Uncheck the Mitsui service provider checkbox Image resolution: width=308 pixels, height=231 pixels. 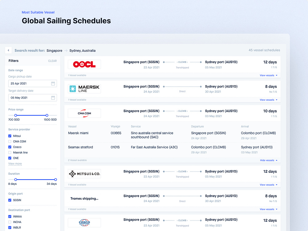pyautogui.click(x=10, y=136)
